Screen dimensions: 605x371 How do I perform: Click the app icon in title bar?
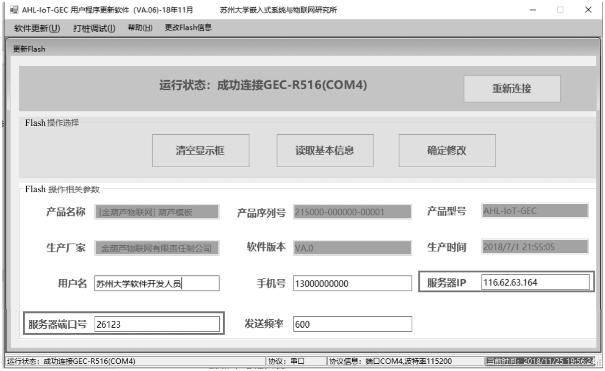pyautogui.click(x=14, y=10)
